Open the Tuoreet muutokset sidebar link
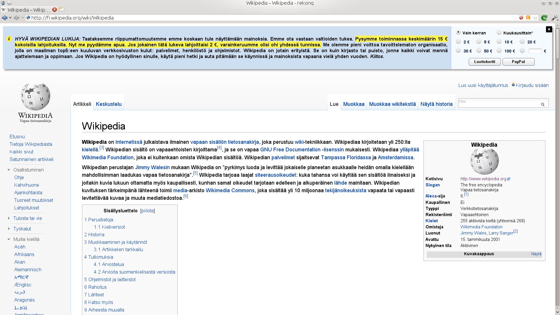 [34, 200]
